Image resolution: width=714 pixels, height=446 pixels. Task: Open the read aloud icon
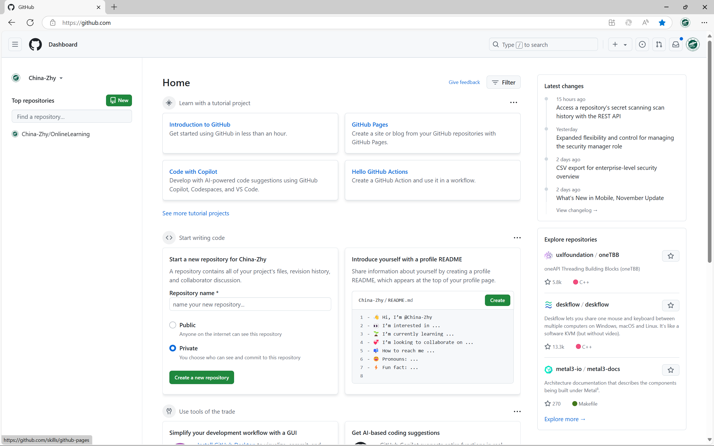click(x=645, y=23)
